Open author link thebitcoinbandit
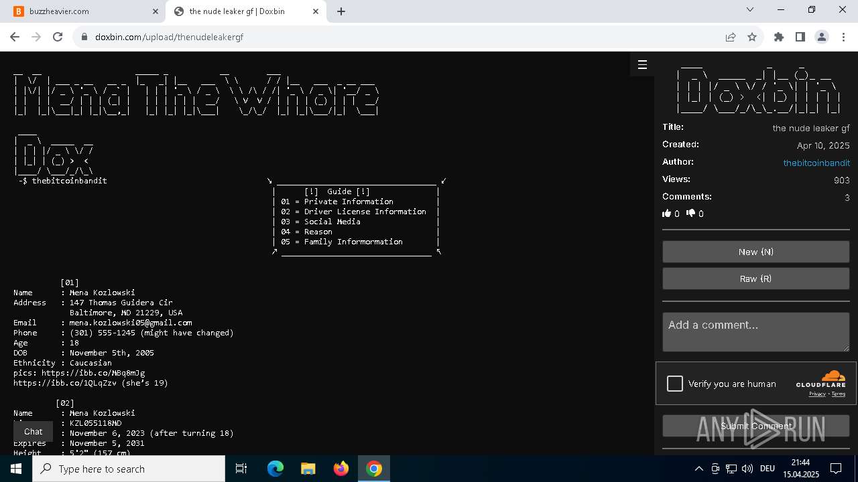This screenshot has width=858, height=482. [816, 163]
